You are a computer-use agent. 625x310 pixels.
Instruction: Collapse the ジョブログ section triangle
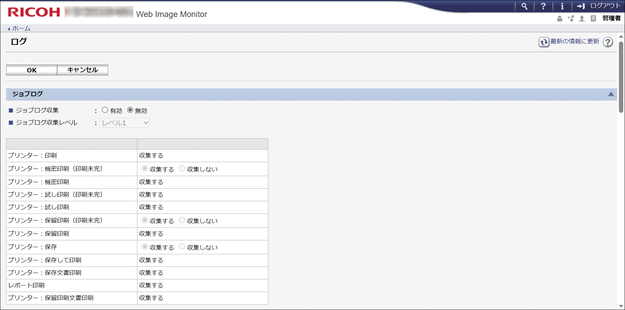(x=611, y=94)
